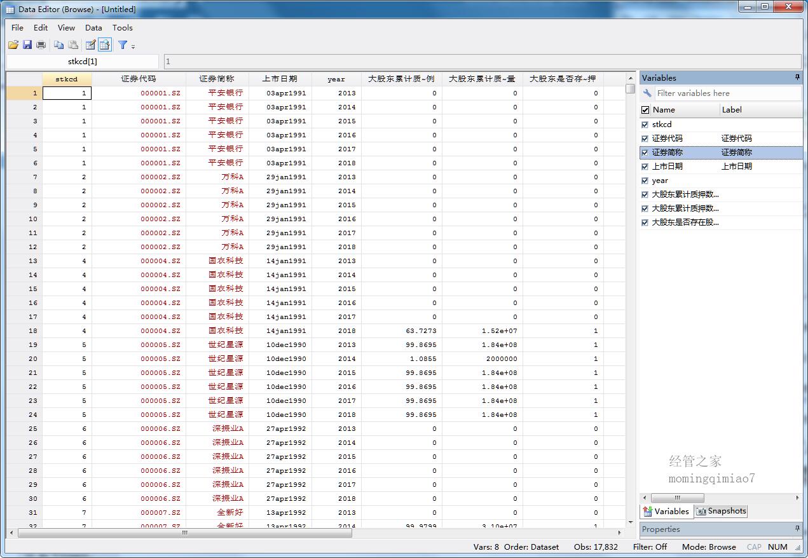Switch to Edit mode via pencil-grid icon
The image size is (808, 558).
90,44
